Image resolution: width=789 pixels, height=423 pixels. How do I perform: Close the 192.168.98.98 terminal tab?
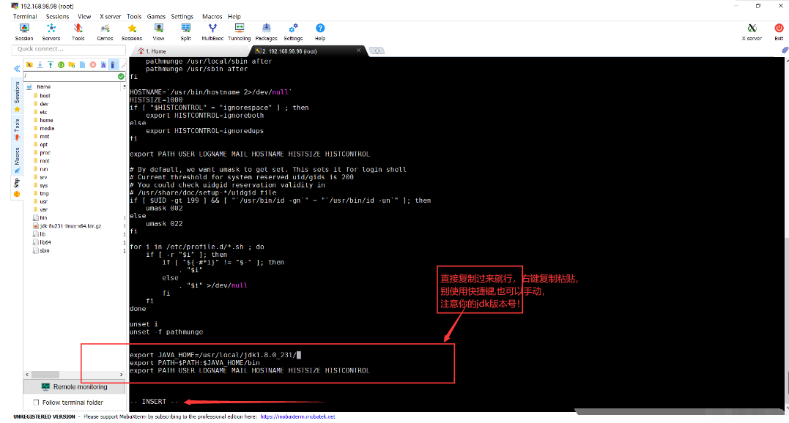[x=359, y=51]
